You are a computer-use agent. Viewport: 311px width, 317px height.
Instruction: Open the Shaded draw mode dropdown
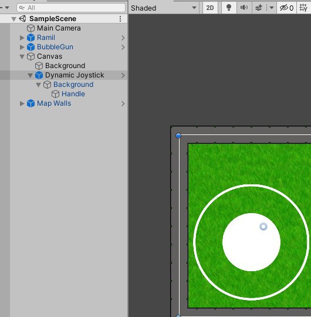164,8
